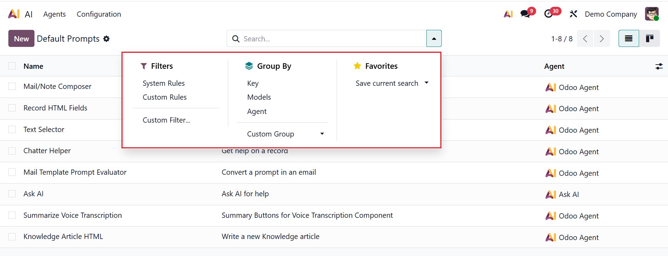
Task: Click the gear icon beside Default Prompts
Action: click(x=107, y=39)
